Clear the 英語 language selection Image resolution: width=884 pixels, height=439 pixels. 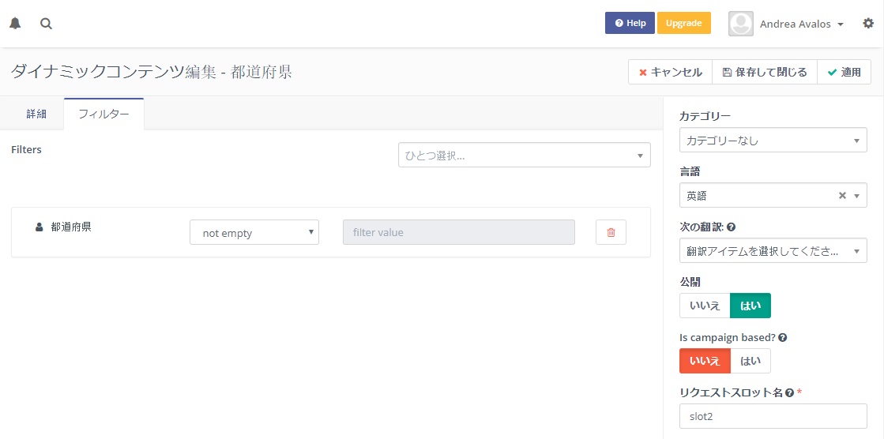click(842, 196)
